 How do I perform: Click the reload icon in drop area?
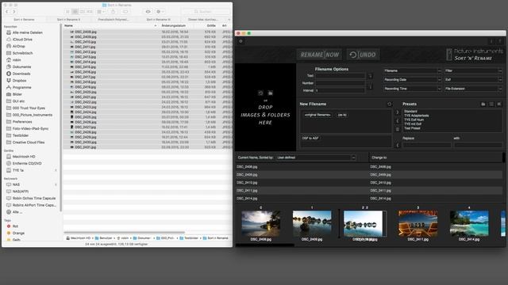pyautogui.click(x=260, y=93)
